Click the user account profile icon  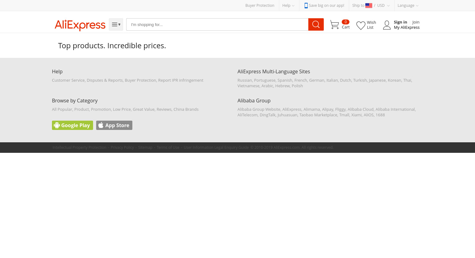click(x=387, y=25)
